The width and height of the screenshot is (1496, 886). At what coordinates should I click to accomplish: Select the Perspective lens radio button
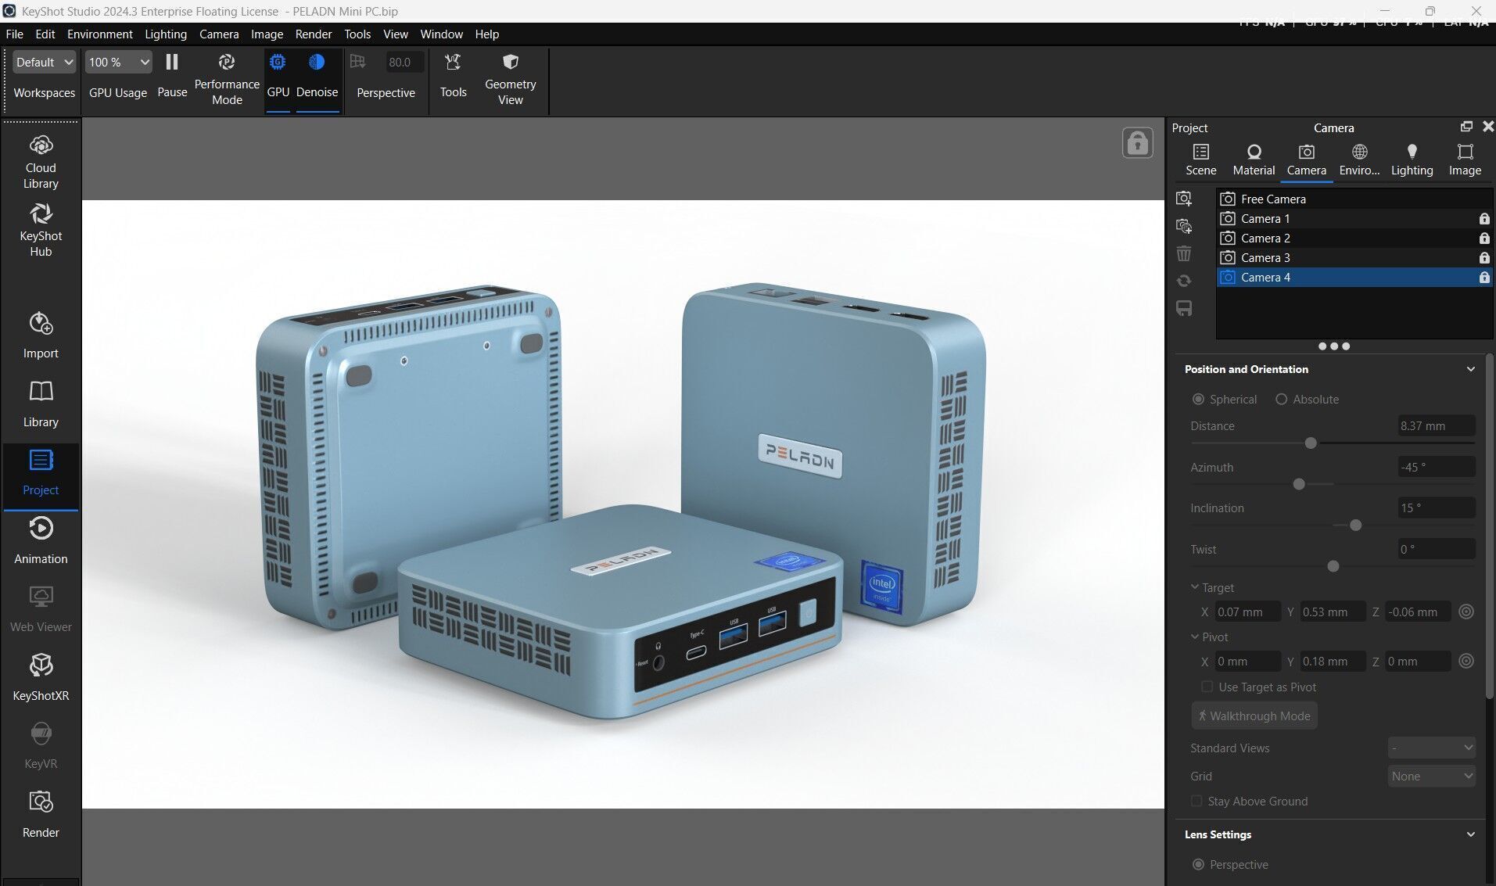pos(1198,864)
